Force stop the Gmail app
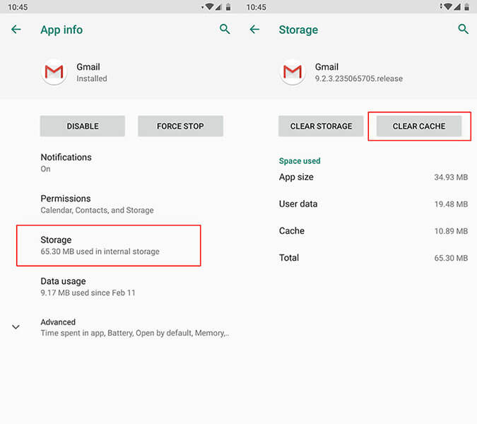Viewport: 477px width, 424px height. point(180,126)
